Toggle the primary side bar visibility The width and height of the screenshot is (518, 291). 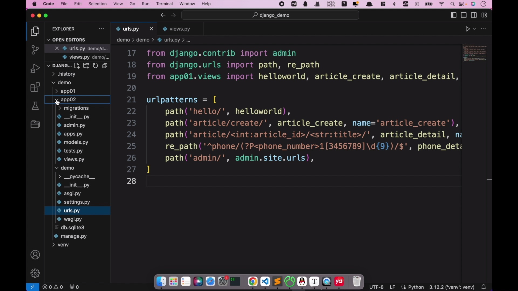click(x=454, y=15)
